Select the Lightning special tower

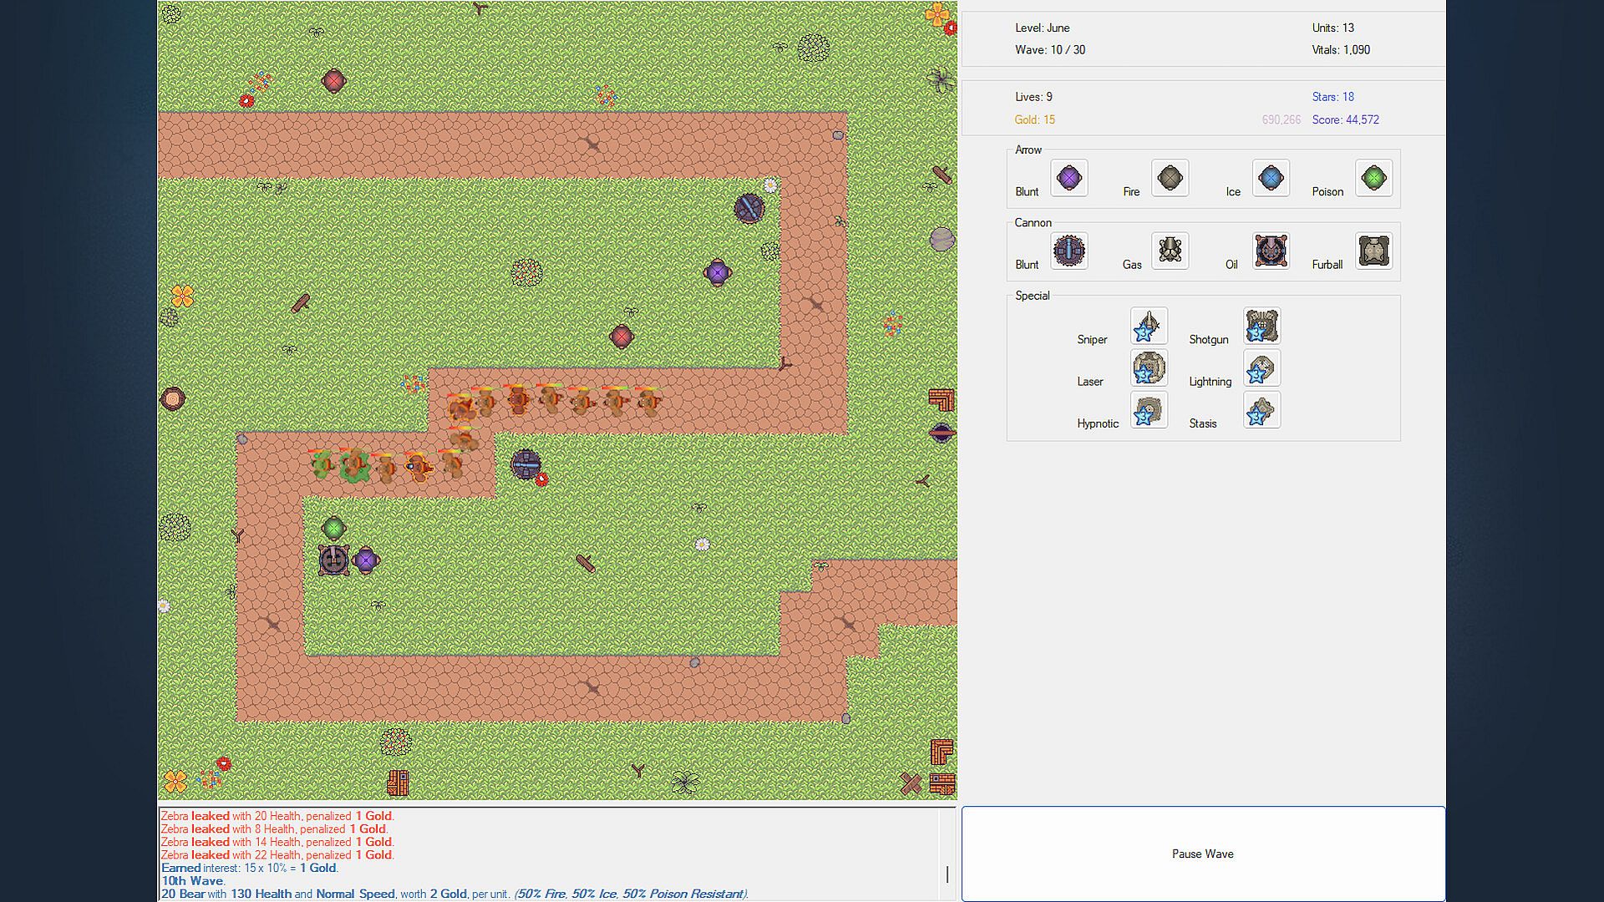tap(1261, 367)
